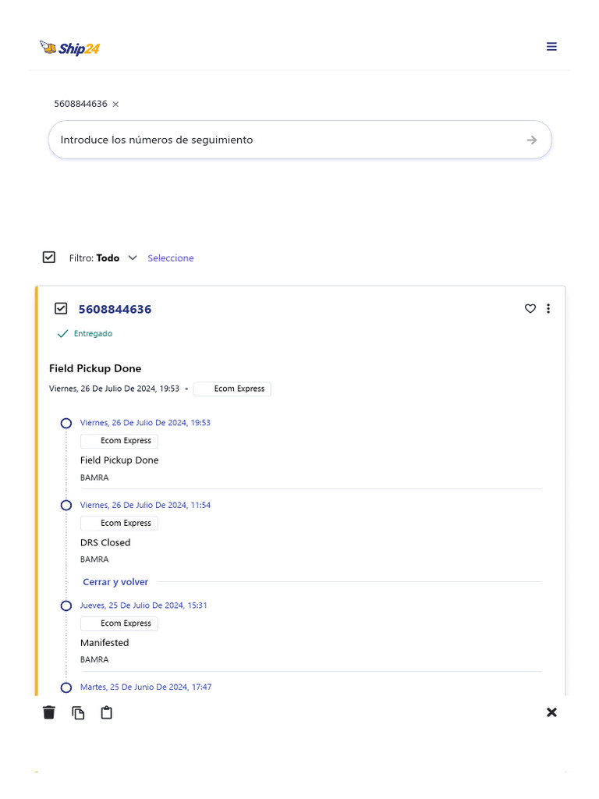Viewport: 599px width, 799px height.
Task: Copy selected tracking numbers icon
Action: [x=78, y=712]
